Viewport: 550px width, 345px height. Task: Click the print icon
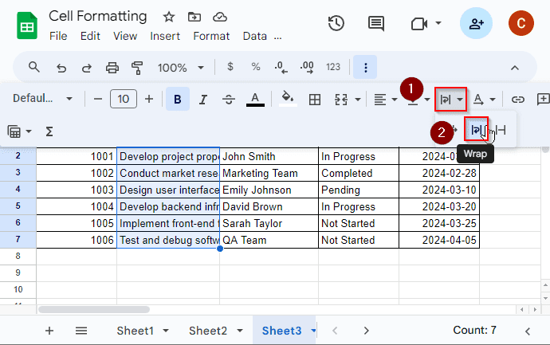pyautogui.click(x=112, y=68)
